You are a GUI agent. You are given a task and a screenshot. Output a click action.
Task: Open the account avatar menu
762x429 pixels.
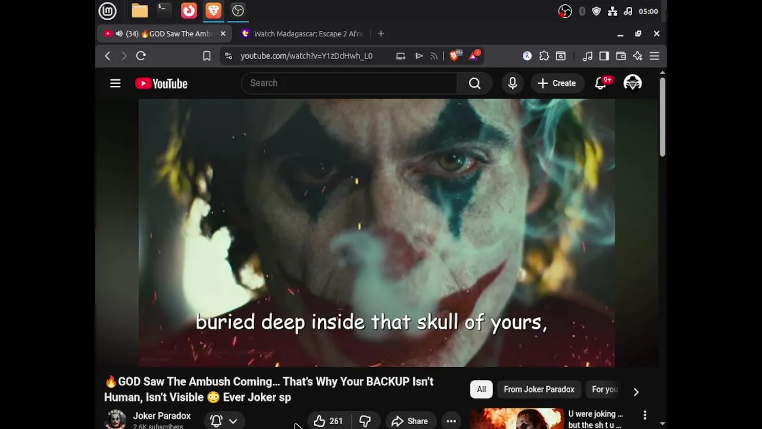tap(632, 83)
